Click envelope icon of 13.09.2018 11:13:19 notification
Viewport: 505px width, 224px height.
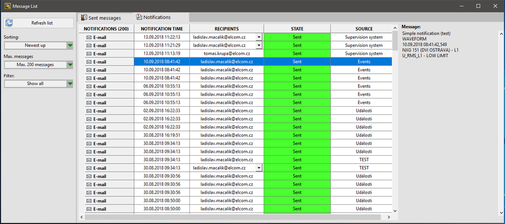89,54
